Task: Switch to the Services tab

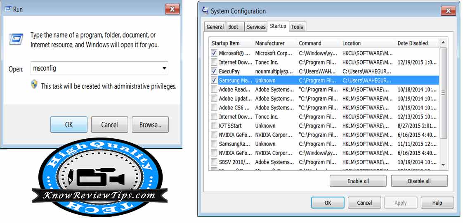Action: [256, 27]
